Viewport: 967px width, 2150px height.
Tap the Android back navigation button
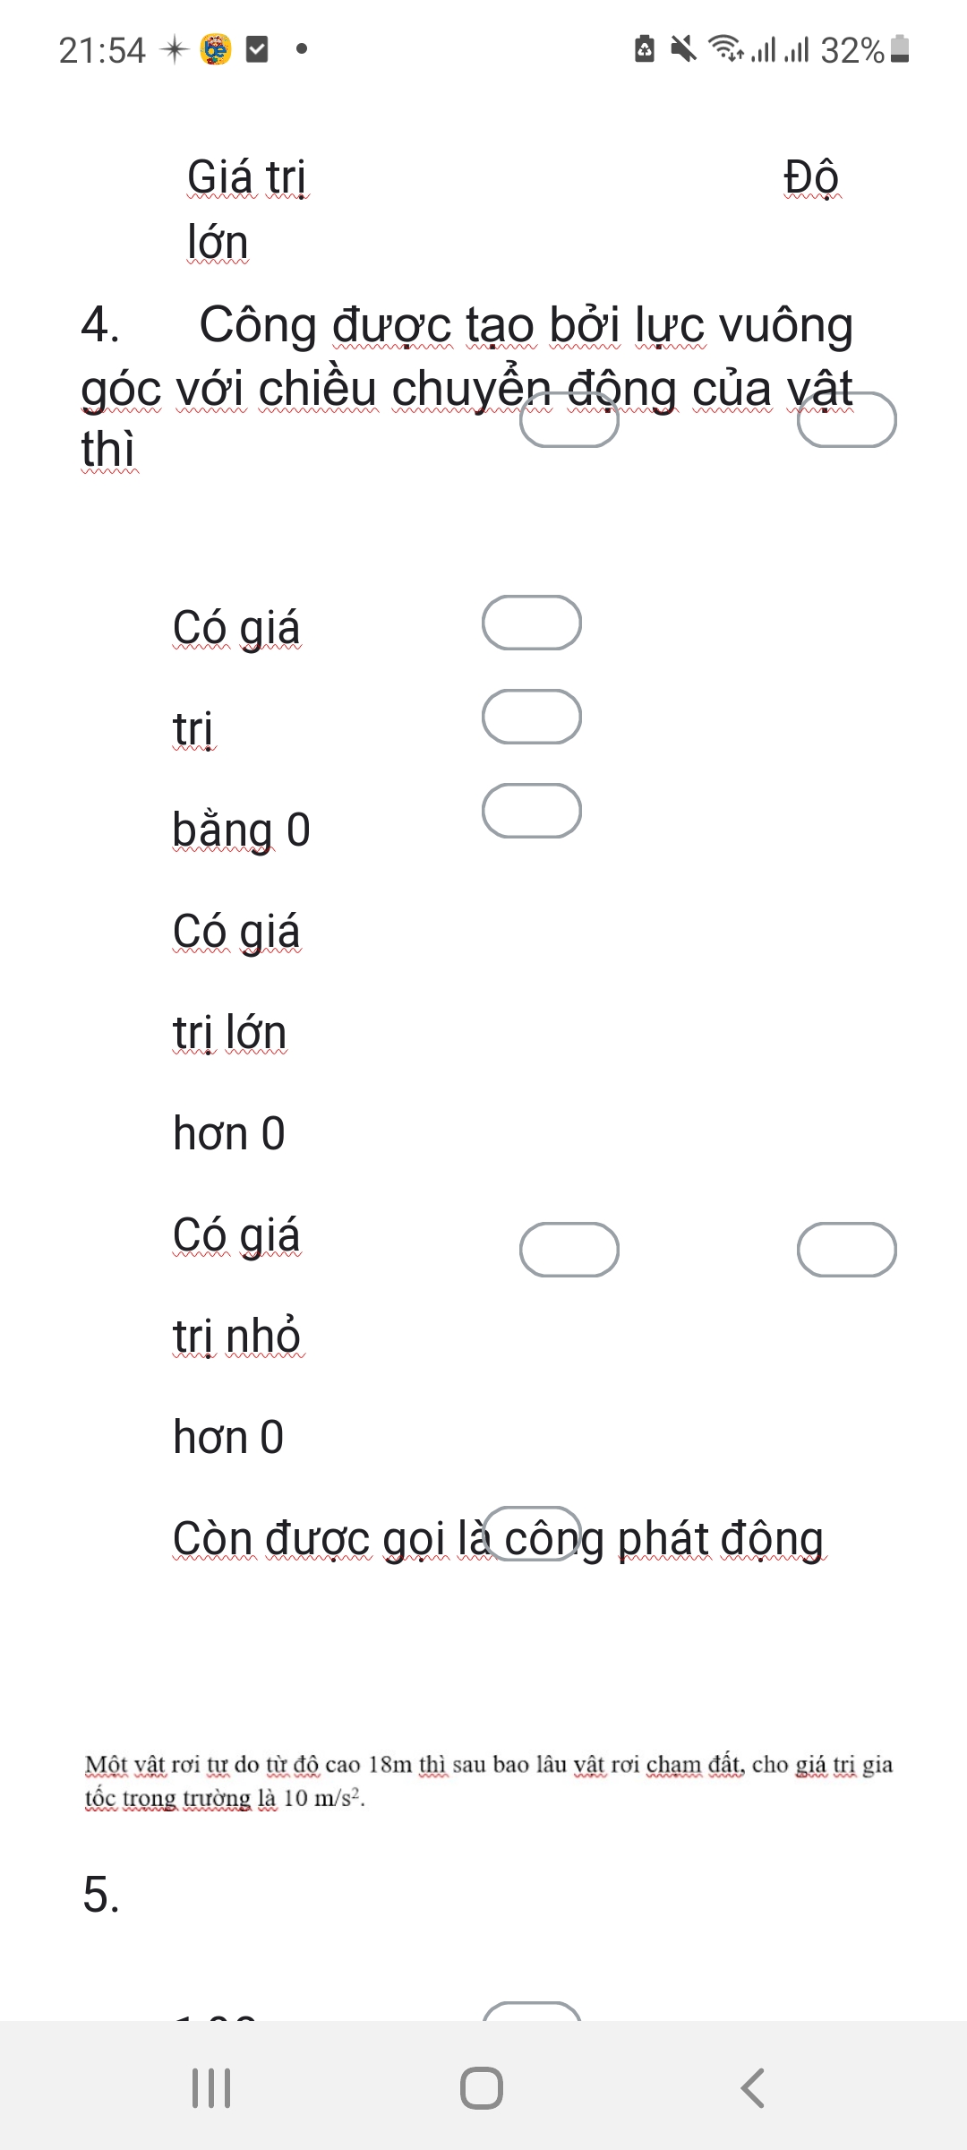click(753, 2088)
